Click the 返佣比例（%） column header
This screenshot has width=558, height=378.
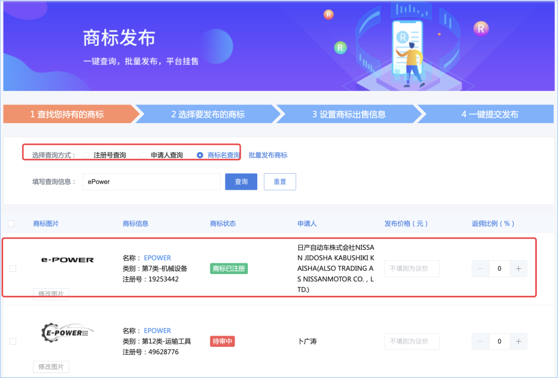click(x=493, y=224)
